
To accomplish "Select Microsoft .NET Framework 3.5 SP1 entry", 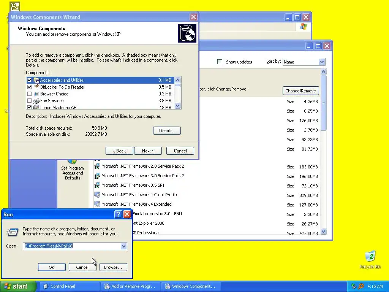I will [x=133, y=185].
